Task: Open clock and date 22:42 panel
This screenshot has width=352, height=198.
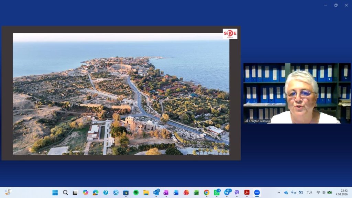Action: [342, 192]
